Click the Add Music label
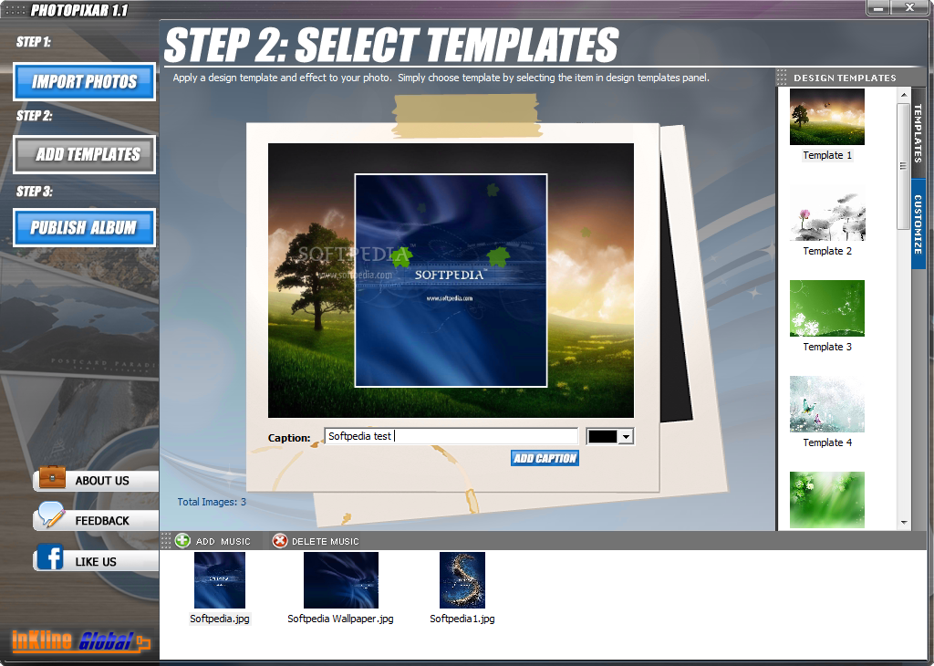 tap(223, 542)
